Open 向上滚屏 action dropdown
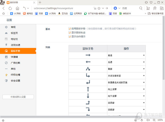Image resolution: width=165 pixels, height=122 pixels. click(x=127, y=89)
